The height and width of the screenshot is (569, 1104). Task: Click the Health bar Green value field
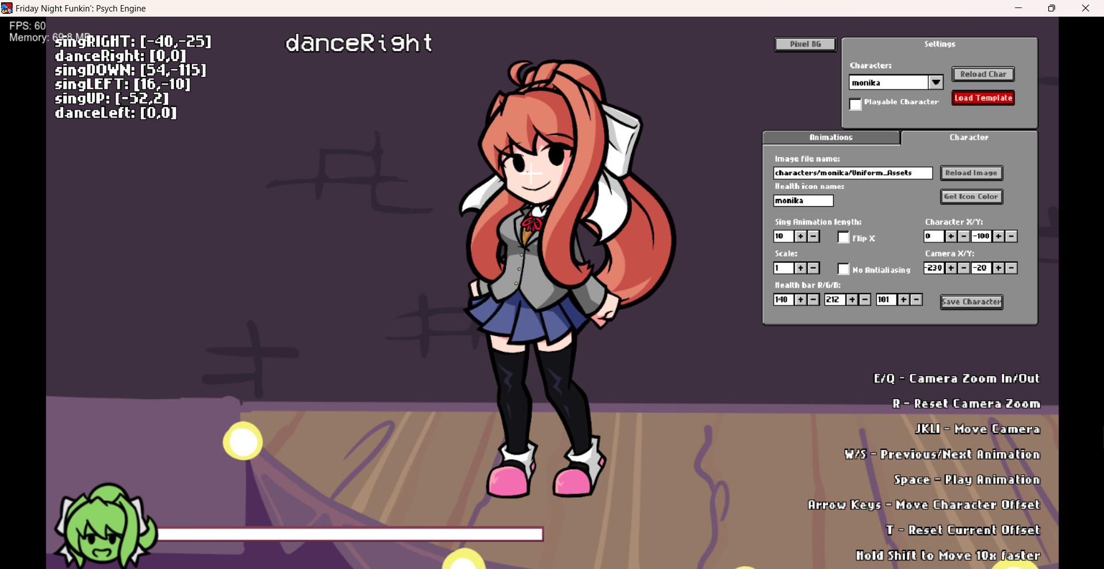[x=835, y=300]
